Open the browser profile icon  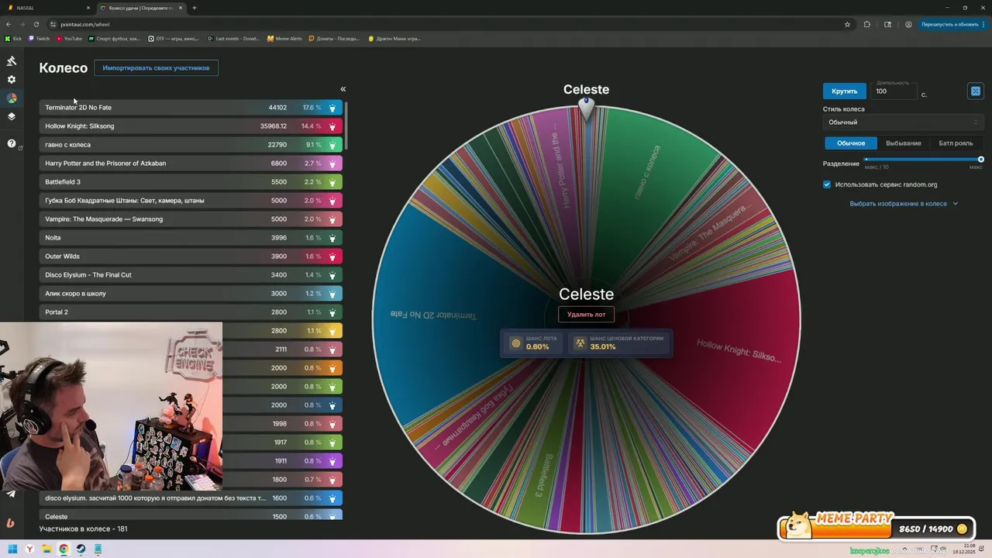point(908,24)
